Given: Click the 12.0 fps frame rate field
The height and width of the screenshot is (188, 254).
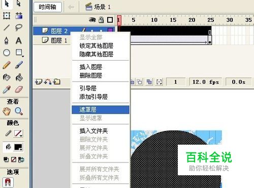Looking at the screenshot, I should [x=206, y=82].
